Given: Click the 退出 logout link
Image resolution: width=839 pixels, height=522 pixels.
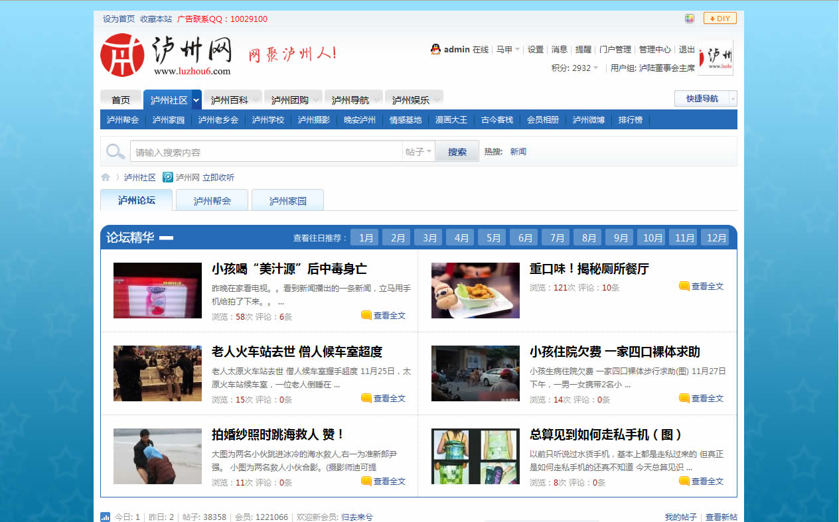Looking at the screenshot, I should 687,50.
